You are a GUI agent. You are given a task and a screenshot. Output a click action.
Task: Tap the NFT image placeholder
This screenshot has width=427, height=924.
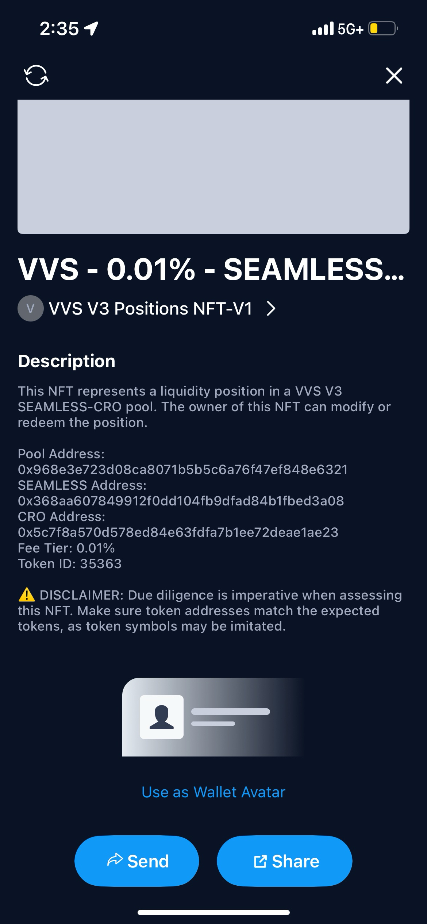tap(213, 167)
